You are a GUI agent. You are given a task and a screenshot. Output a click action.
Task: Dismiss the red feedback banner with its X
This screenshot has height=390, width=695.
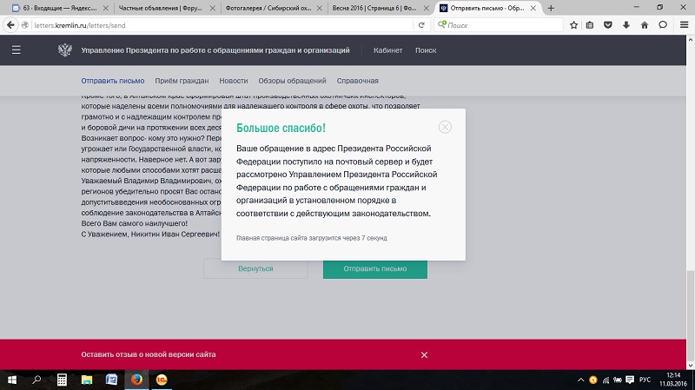pyautogui.click(x=424, y=354)
